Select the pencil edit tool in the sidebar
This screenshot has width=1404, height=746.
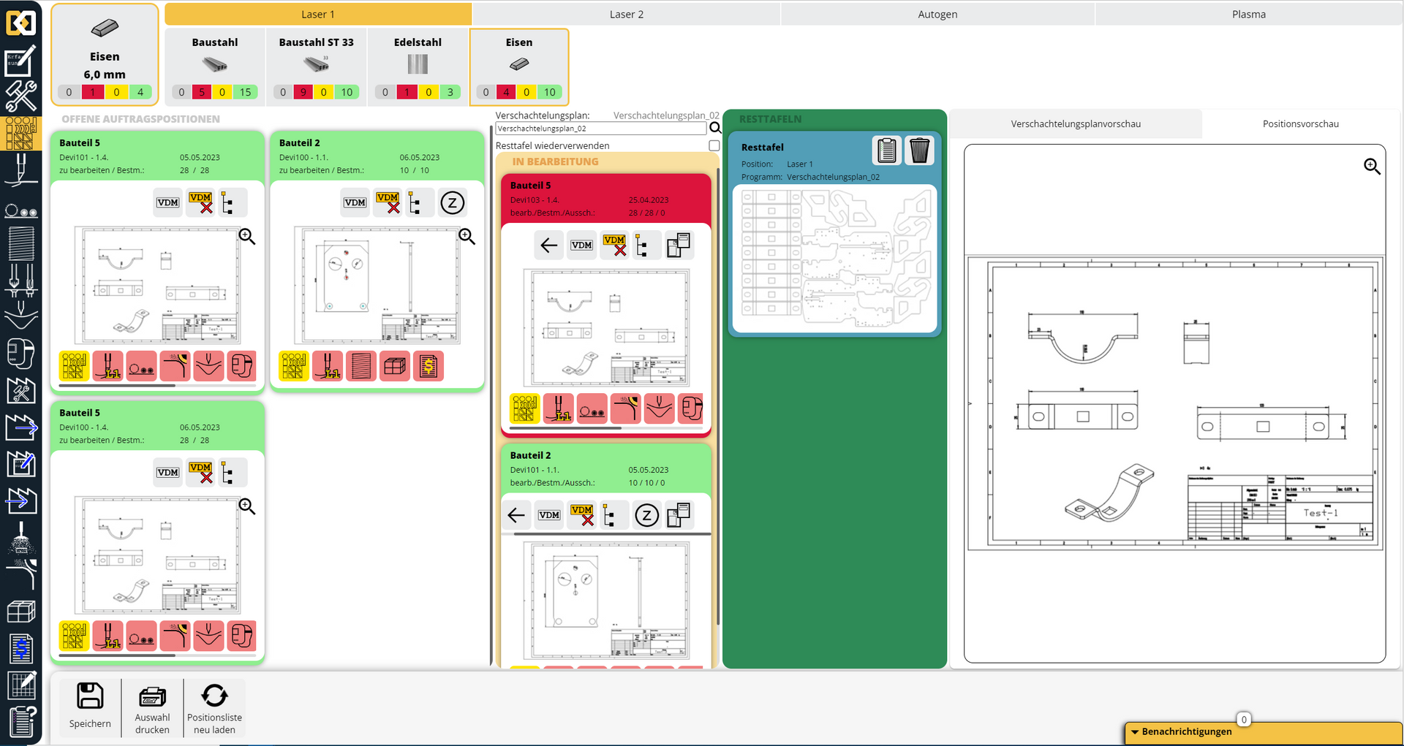20,62
